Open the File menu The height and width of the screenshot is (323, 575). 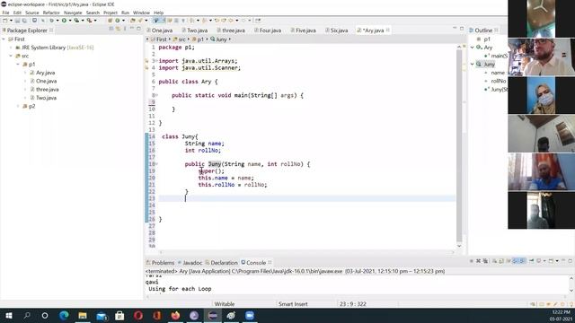(5, 13)
